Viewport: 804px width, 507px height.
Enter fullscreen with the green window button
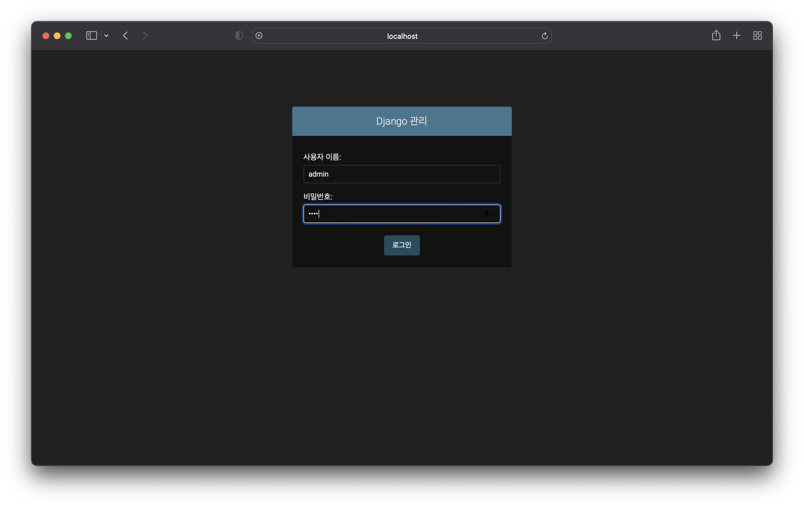pos(69,36)
